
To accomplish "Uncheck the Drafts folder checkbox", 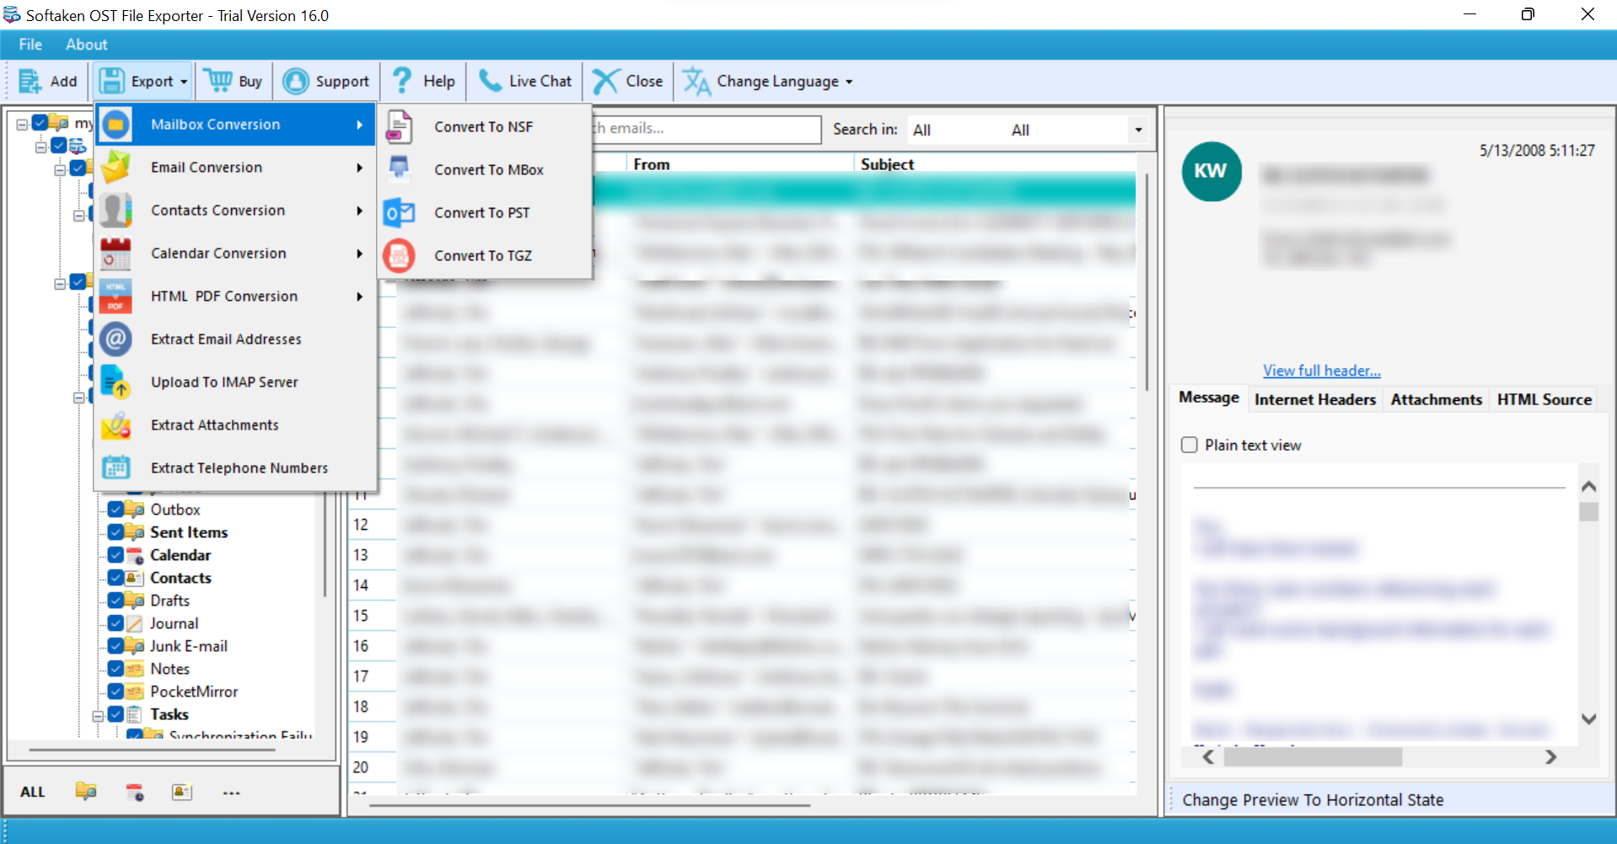I will (x=116, y=601).
